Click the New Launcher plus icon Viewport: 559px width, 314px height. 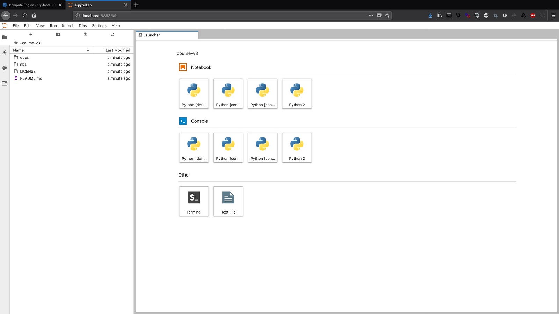coord(31,34)
